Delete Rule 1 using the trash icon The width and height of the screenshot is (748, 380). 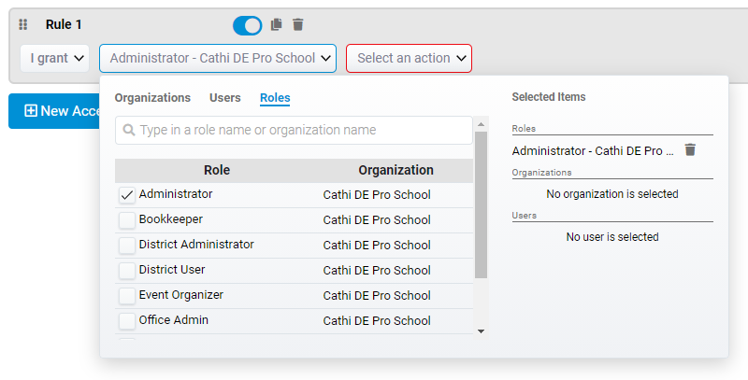pyautogui.click(x=298, y=25)
